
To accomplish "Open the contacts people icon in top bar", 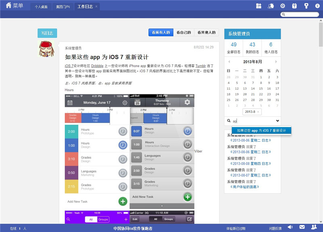I will point(271,6).
